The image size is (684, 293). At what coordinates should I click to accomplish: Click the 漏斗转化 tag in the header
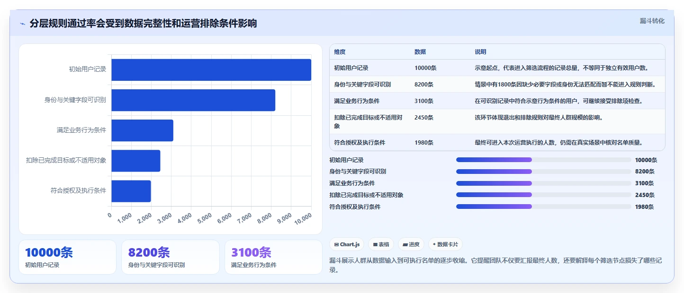[652, 21]
